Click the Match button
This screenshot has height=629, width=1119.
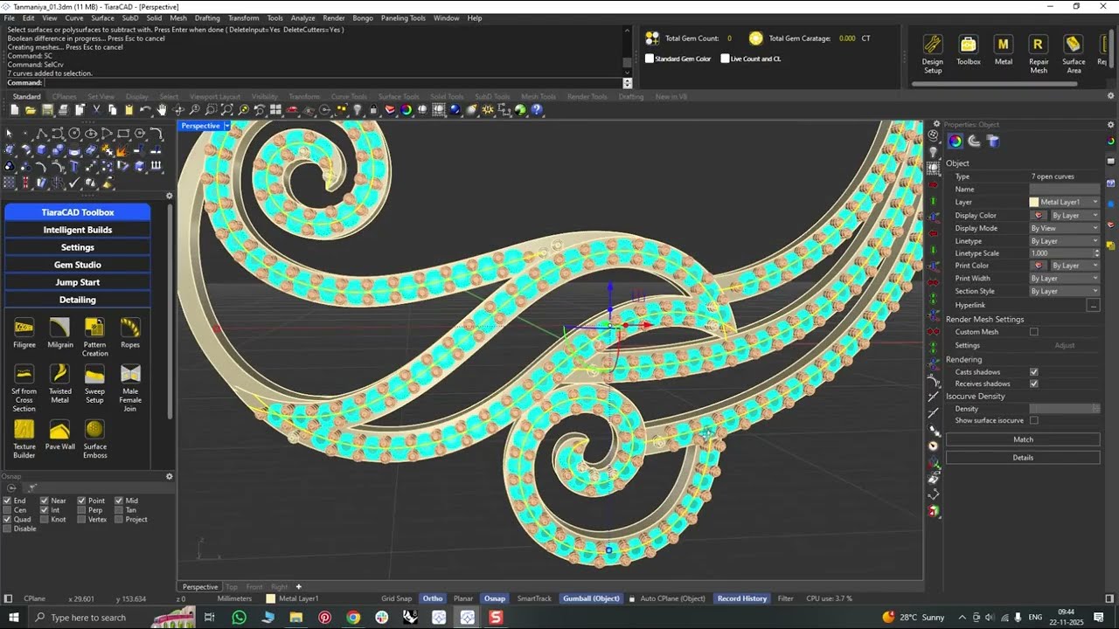click(1023, 439)
